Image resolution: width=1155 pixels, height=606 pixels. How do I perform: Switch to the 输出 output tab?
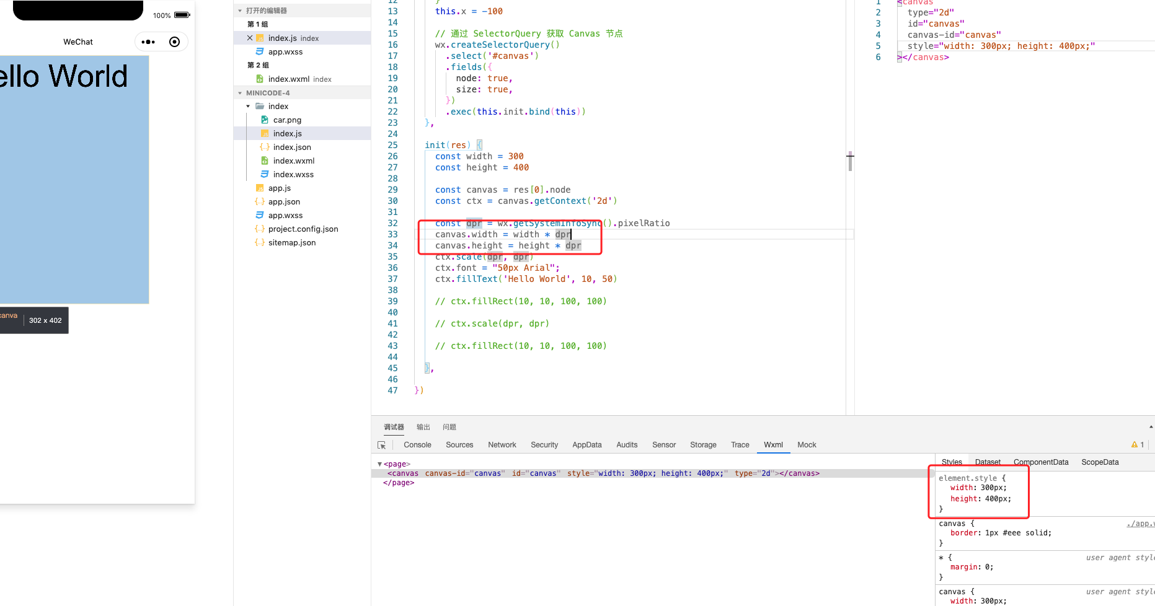(423, 426)
